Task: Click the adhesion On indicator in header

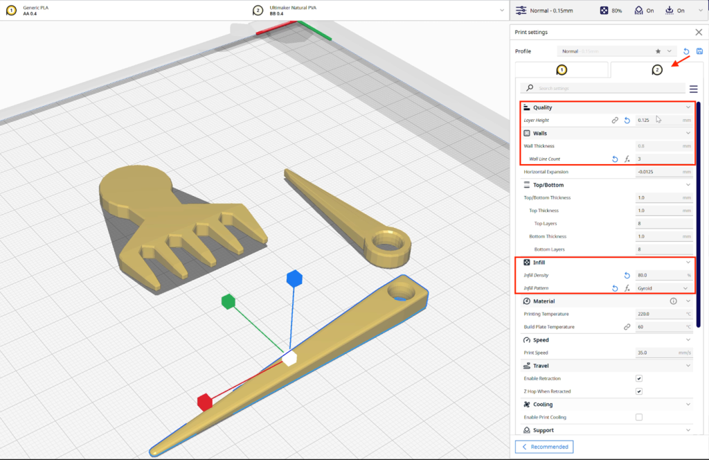Action: point(675,10)
